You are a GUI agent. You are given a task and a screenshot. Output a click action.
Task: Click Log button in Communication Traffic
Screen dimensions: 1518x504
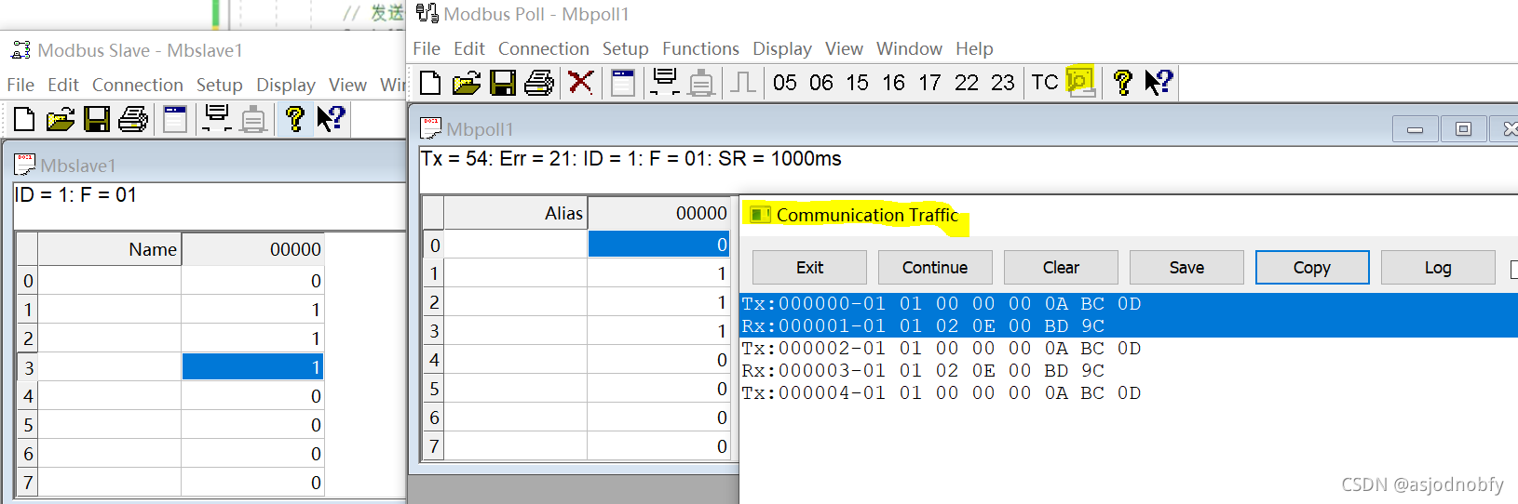coord(1438,268)
